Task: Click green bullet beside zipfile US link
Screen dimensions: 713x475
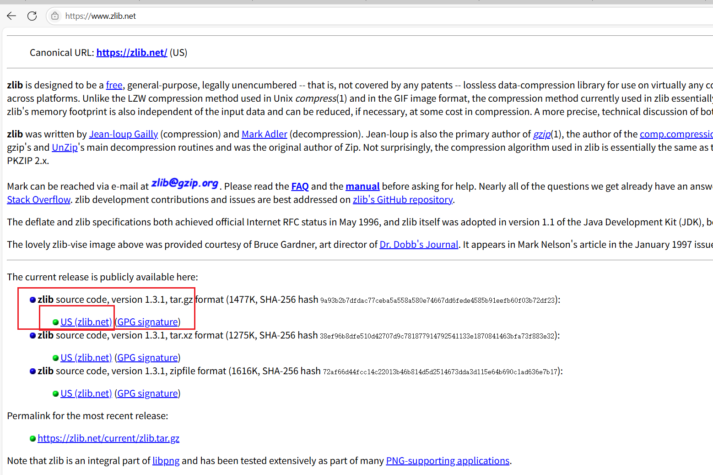Action: tap(55, 394)
